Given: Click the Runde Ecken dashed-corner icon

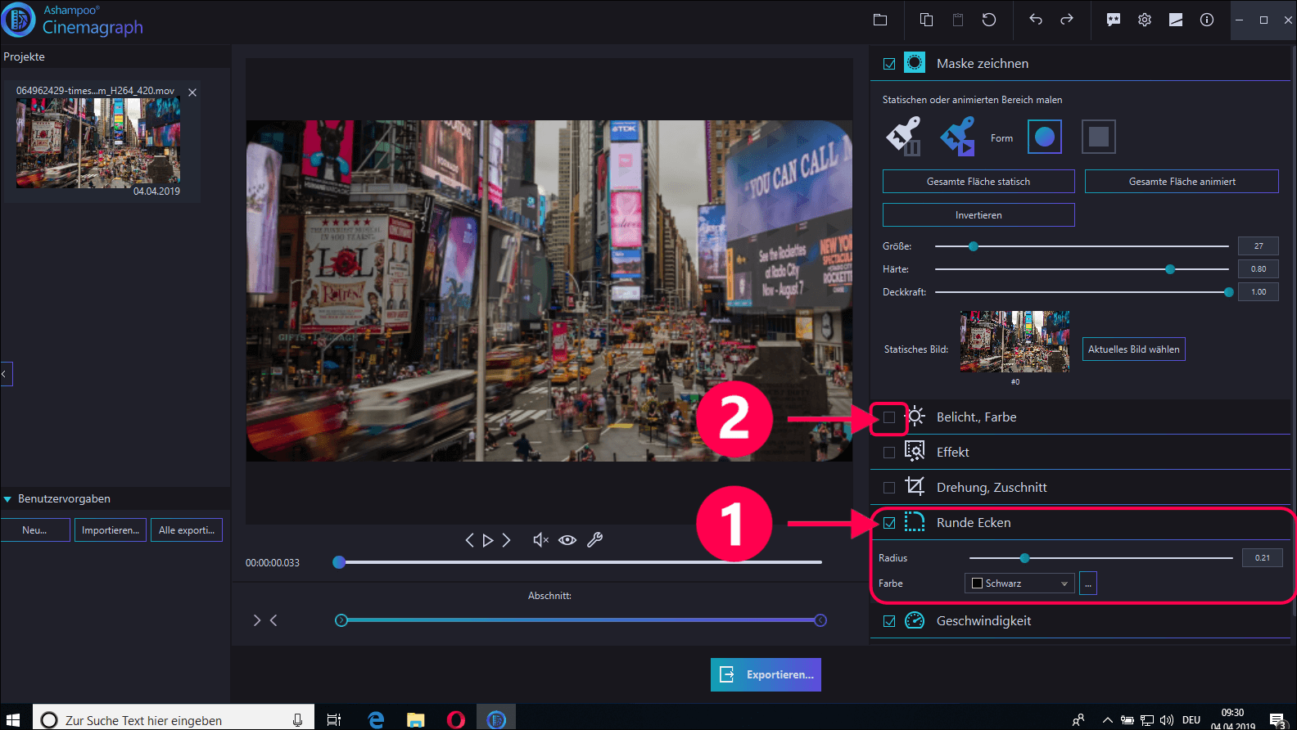Looking at the screenshot, I should pyautogui.click(x=915, y=521).
